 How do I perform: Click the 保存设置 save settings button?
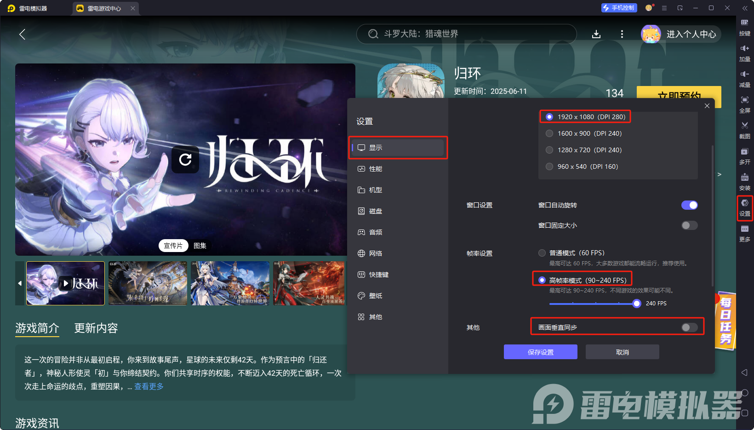(540, 352)
